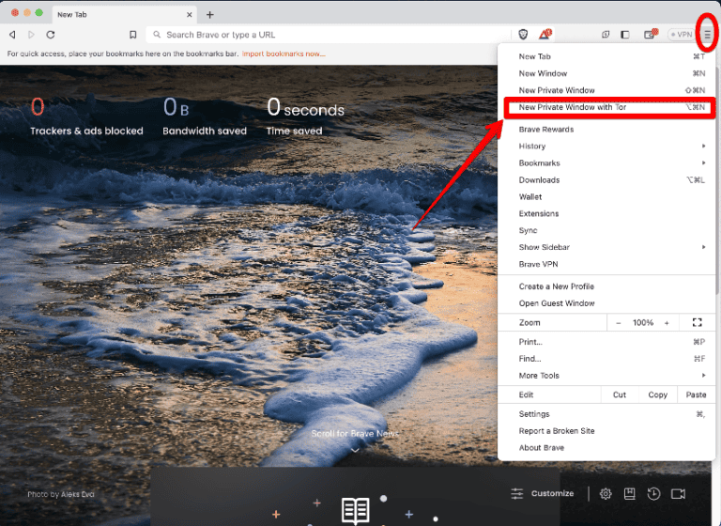Click the Brave Shields lion icon
Viewport: 721px width, 526px height.
pyautogui.click(x=523, y=35)
